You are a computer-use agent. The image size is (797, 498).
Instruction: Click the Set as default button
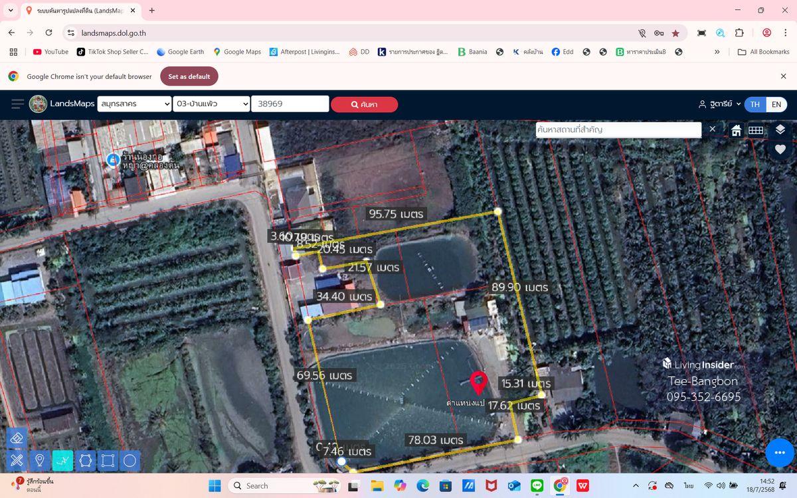(189, 76)
